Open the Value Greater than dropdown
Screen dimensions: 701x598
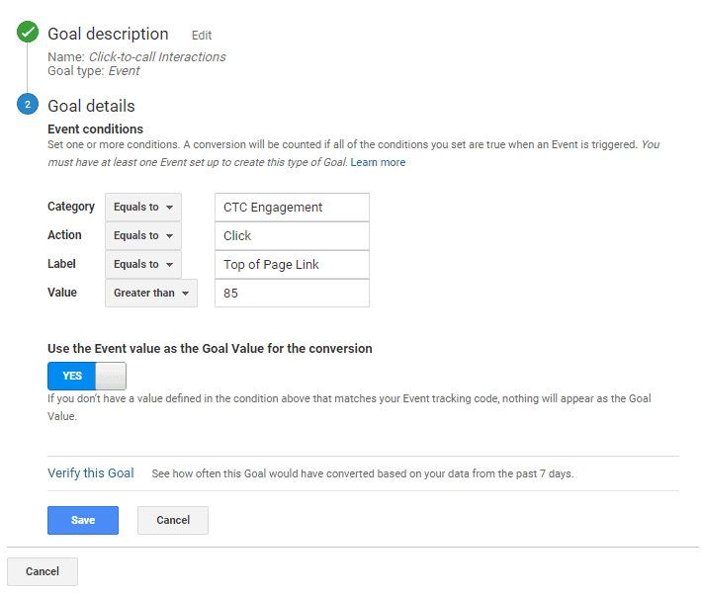click(x=151, y=293)
